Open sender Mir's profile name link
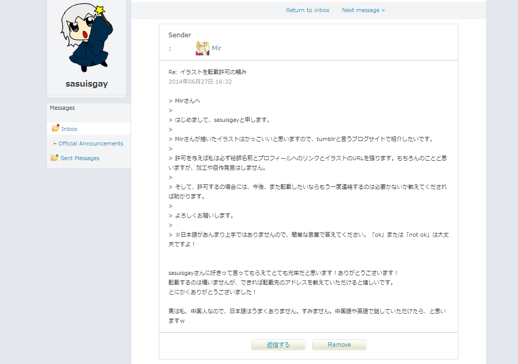 pos(217,48)
